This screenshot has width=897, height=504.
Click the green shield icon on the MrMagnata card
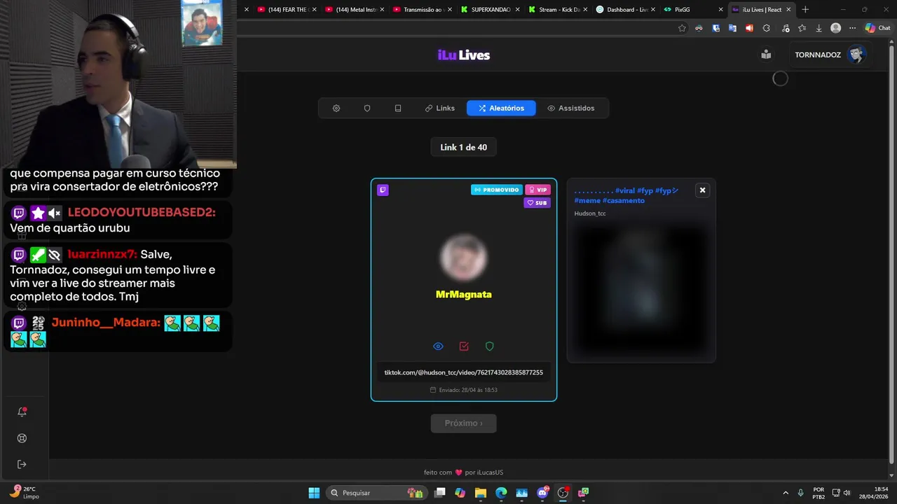point(490,346)
